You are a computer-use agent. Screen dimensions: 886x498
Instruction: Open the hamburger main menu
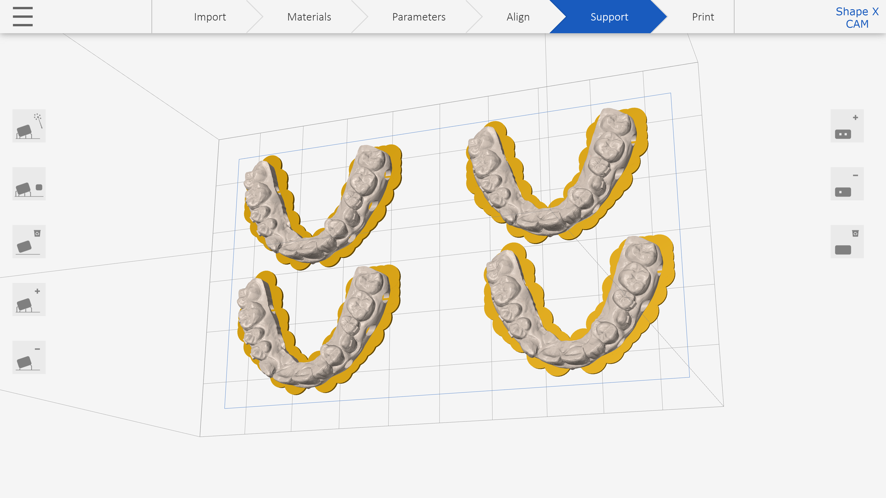[23, 17]
